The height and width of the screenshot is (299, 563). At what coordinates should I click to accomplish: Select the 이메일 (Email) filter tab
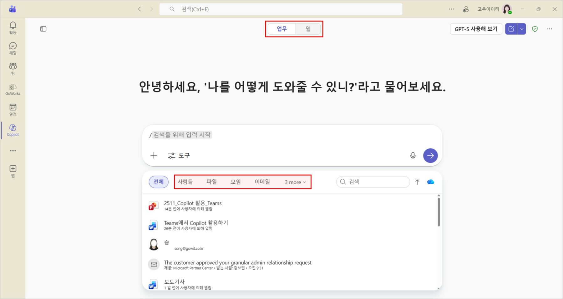[x=262, y=182]
